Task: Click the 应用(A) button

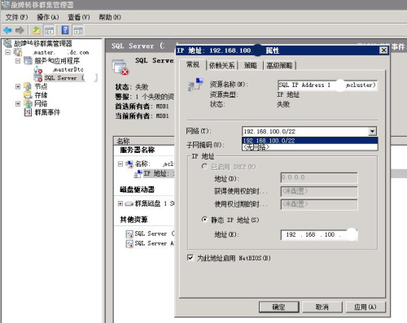Action: (365, 307)
